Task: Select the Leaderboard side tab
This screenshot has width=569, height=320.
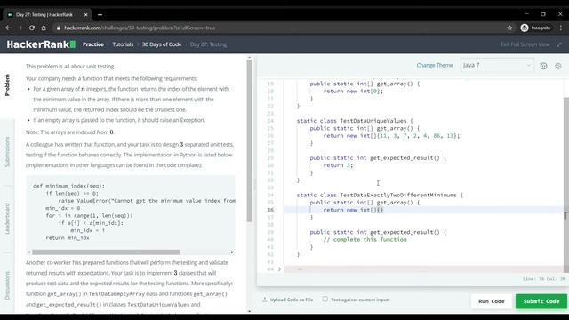Action: (x=7, y=219)
